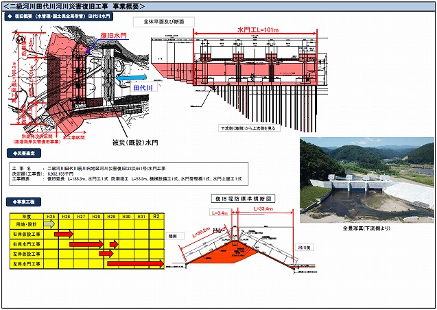Screen dimensions: 437x310
Task: Click the H29 column header
Action: point(111,216)
